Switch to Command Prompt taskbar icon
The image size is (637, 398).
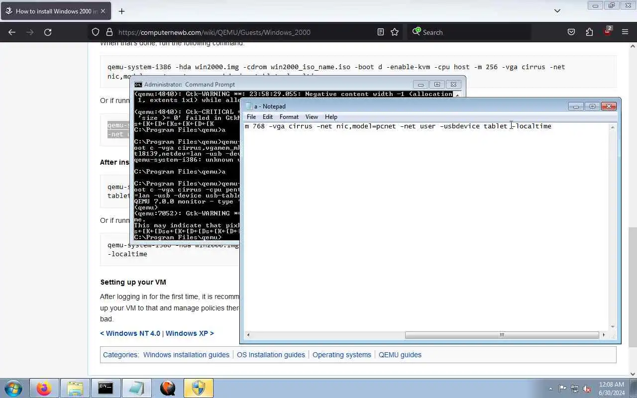[x=106, y=388]
